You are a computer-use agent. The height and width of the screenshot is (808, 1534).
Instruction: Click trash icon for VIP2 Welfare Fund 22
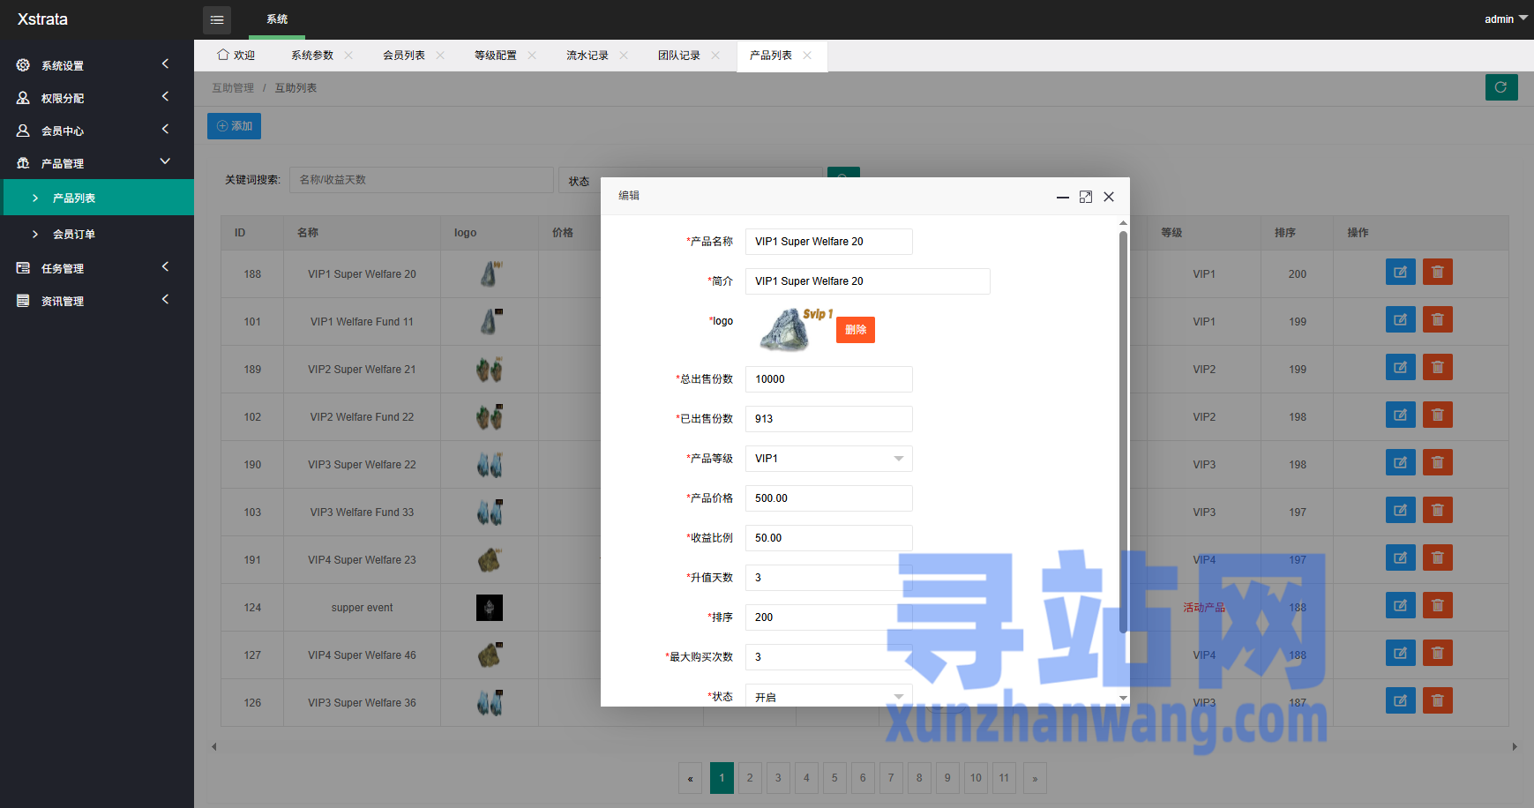(1437, 415)
